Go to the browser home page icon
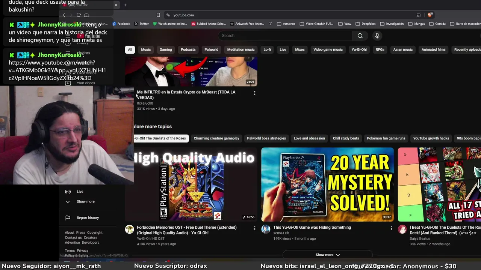 (86, 15)
